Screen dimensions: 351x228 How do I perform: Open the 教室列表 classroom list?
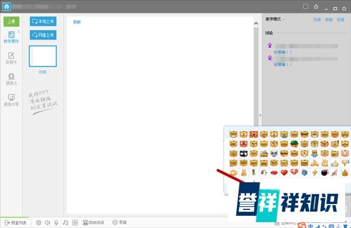(x=15, y=223)
